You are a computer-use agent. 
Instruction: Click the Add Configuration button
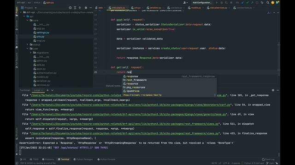pyautogui.click(x=202, y=3)
